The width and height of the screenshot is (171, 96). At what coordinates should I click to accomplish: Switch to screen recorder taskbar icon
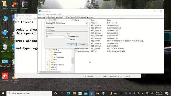tap(97, 93)
